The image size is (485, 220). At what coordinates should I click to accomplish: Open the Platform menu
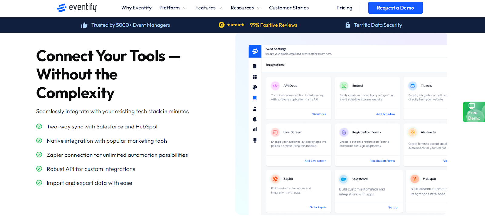click(170, 8)
